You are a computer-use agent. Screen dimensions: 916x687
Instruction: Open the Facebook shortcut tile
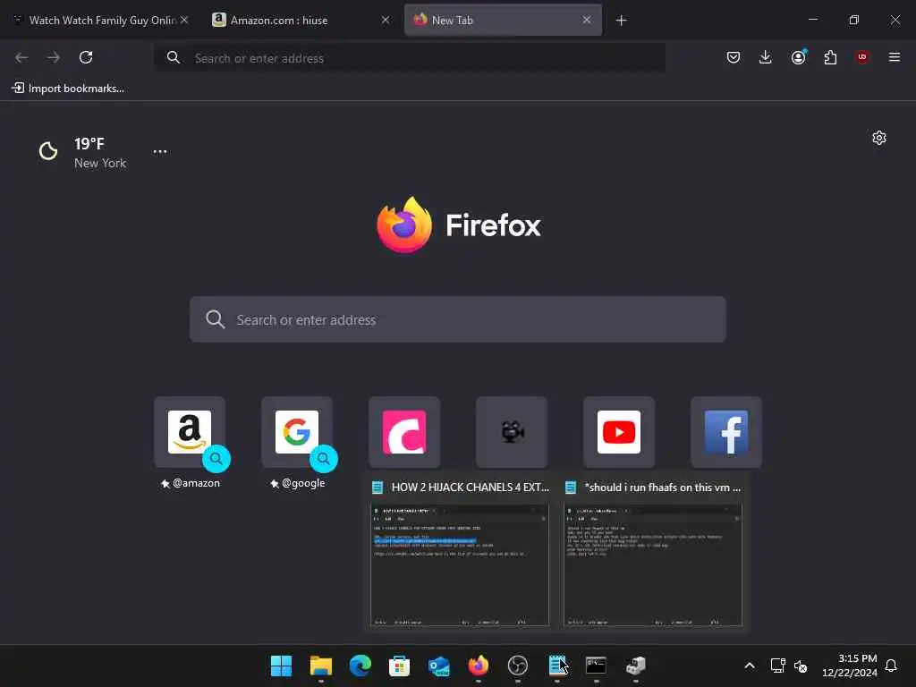(x=726, y=432)
